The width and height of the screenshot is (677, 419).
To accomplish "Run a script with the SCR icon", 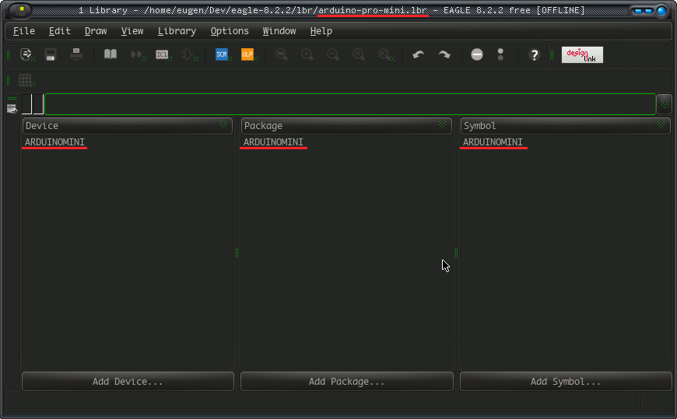I will [222, 54].
